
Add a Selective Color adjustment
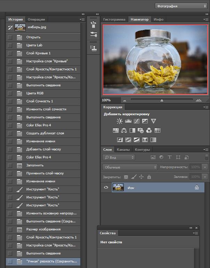pyautogui.click(x=145, y=140)
